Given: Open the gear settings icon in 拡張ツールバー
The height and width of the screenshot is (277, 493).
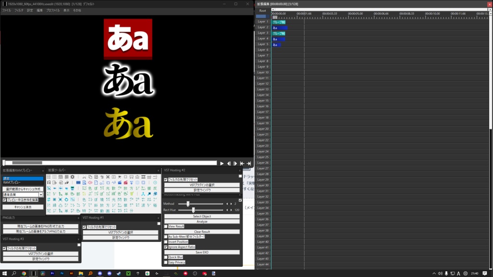Looking at the screenshot, I should 72,177.
